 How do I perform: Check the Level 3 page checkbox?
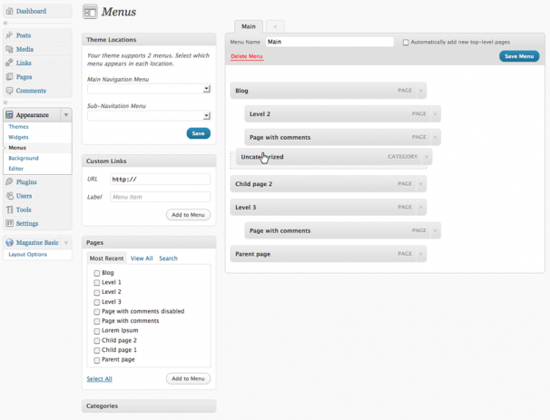point(97,302)
